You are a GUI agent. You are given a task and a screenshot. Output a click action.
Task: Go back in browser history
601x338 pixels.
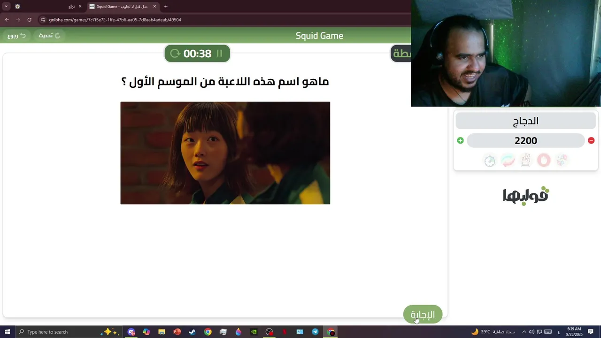click(7, 20)
